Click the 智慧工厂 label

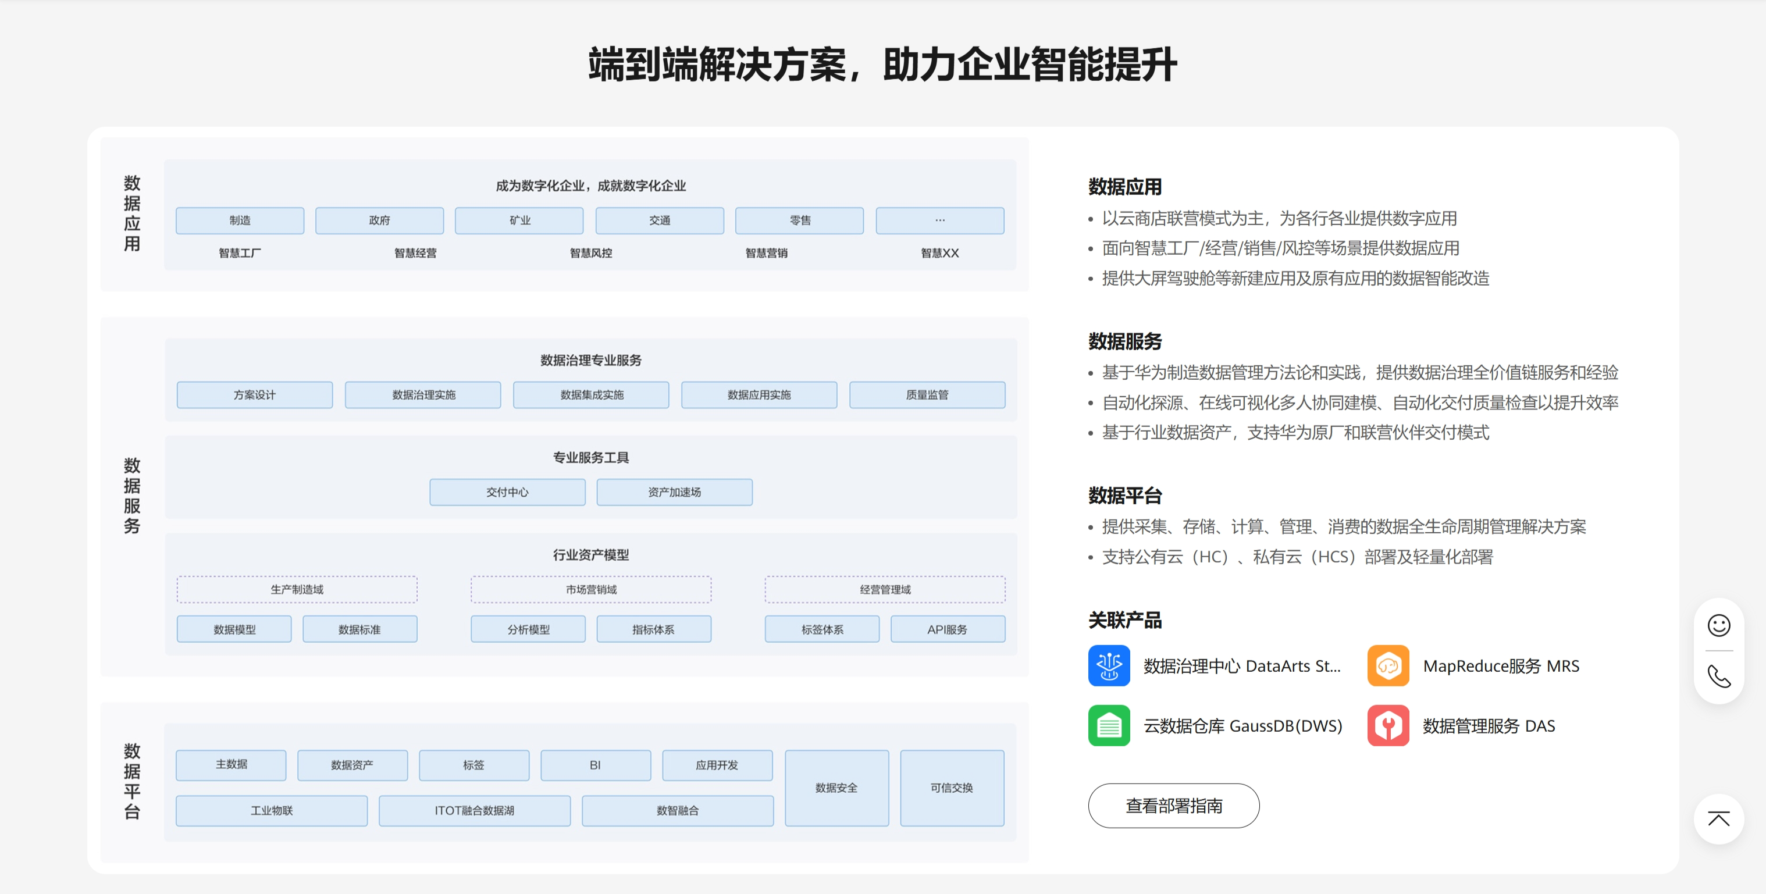(240, 253)
